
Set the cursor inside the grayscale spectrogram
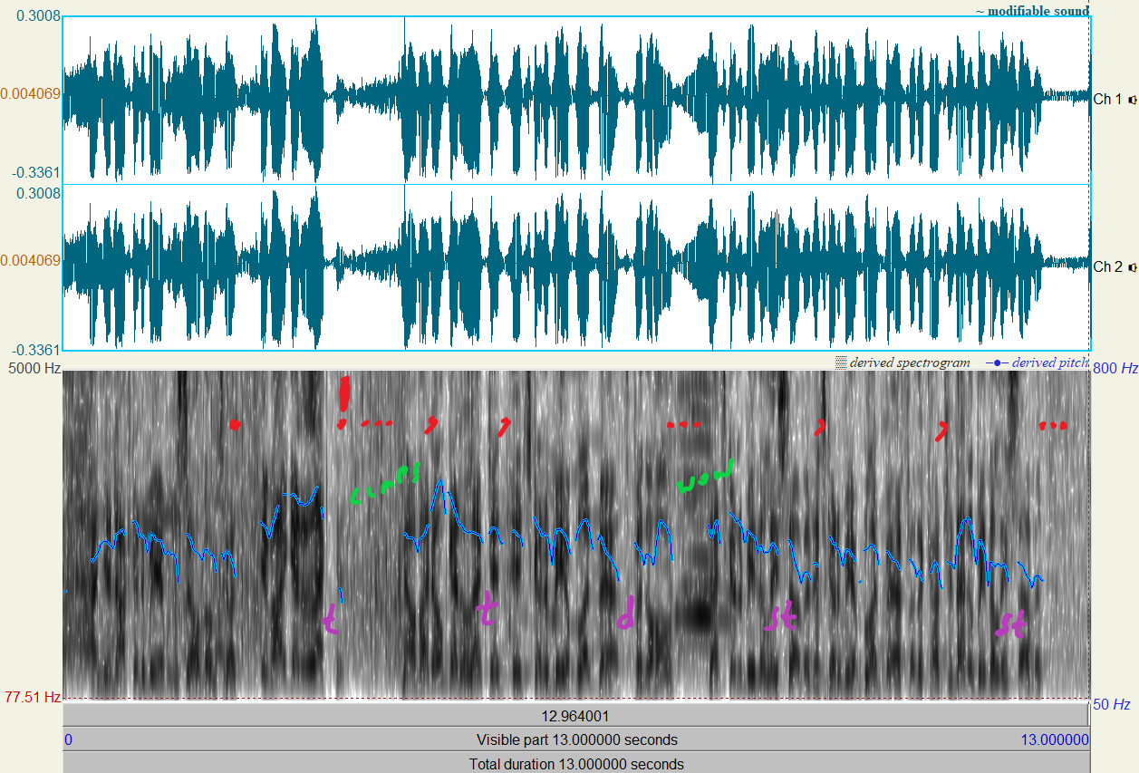576,534
